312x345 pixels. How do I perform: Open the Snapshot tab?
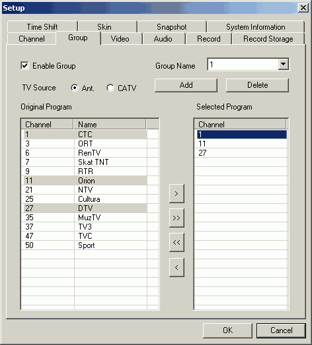click(x=172, y=27)
